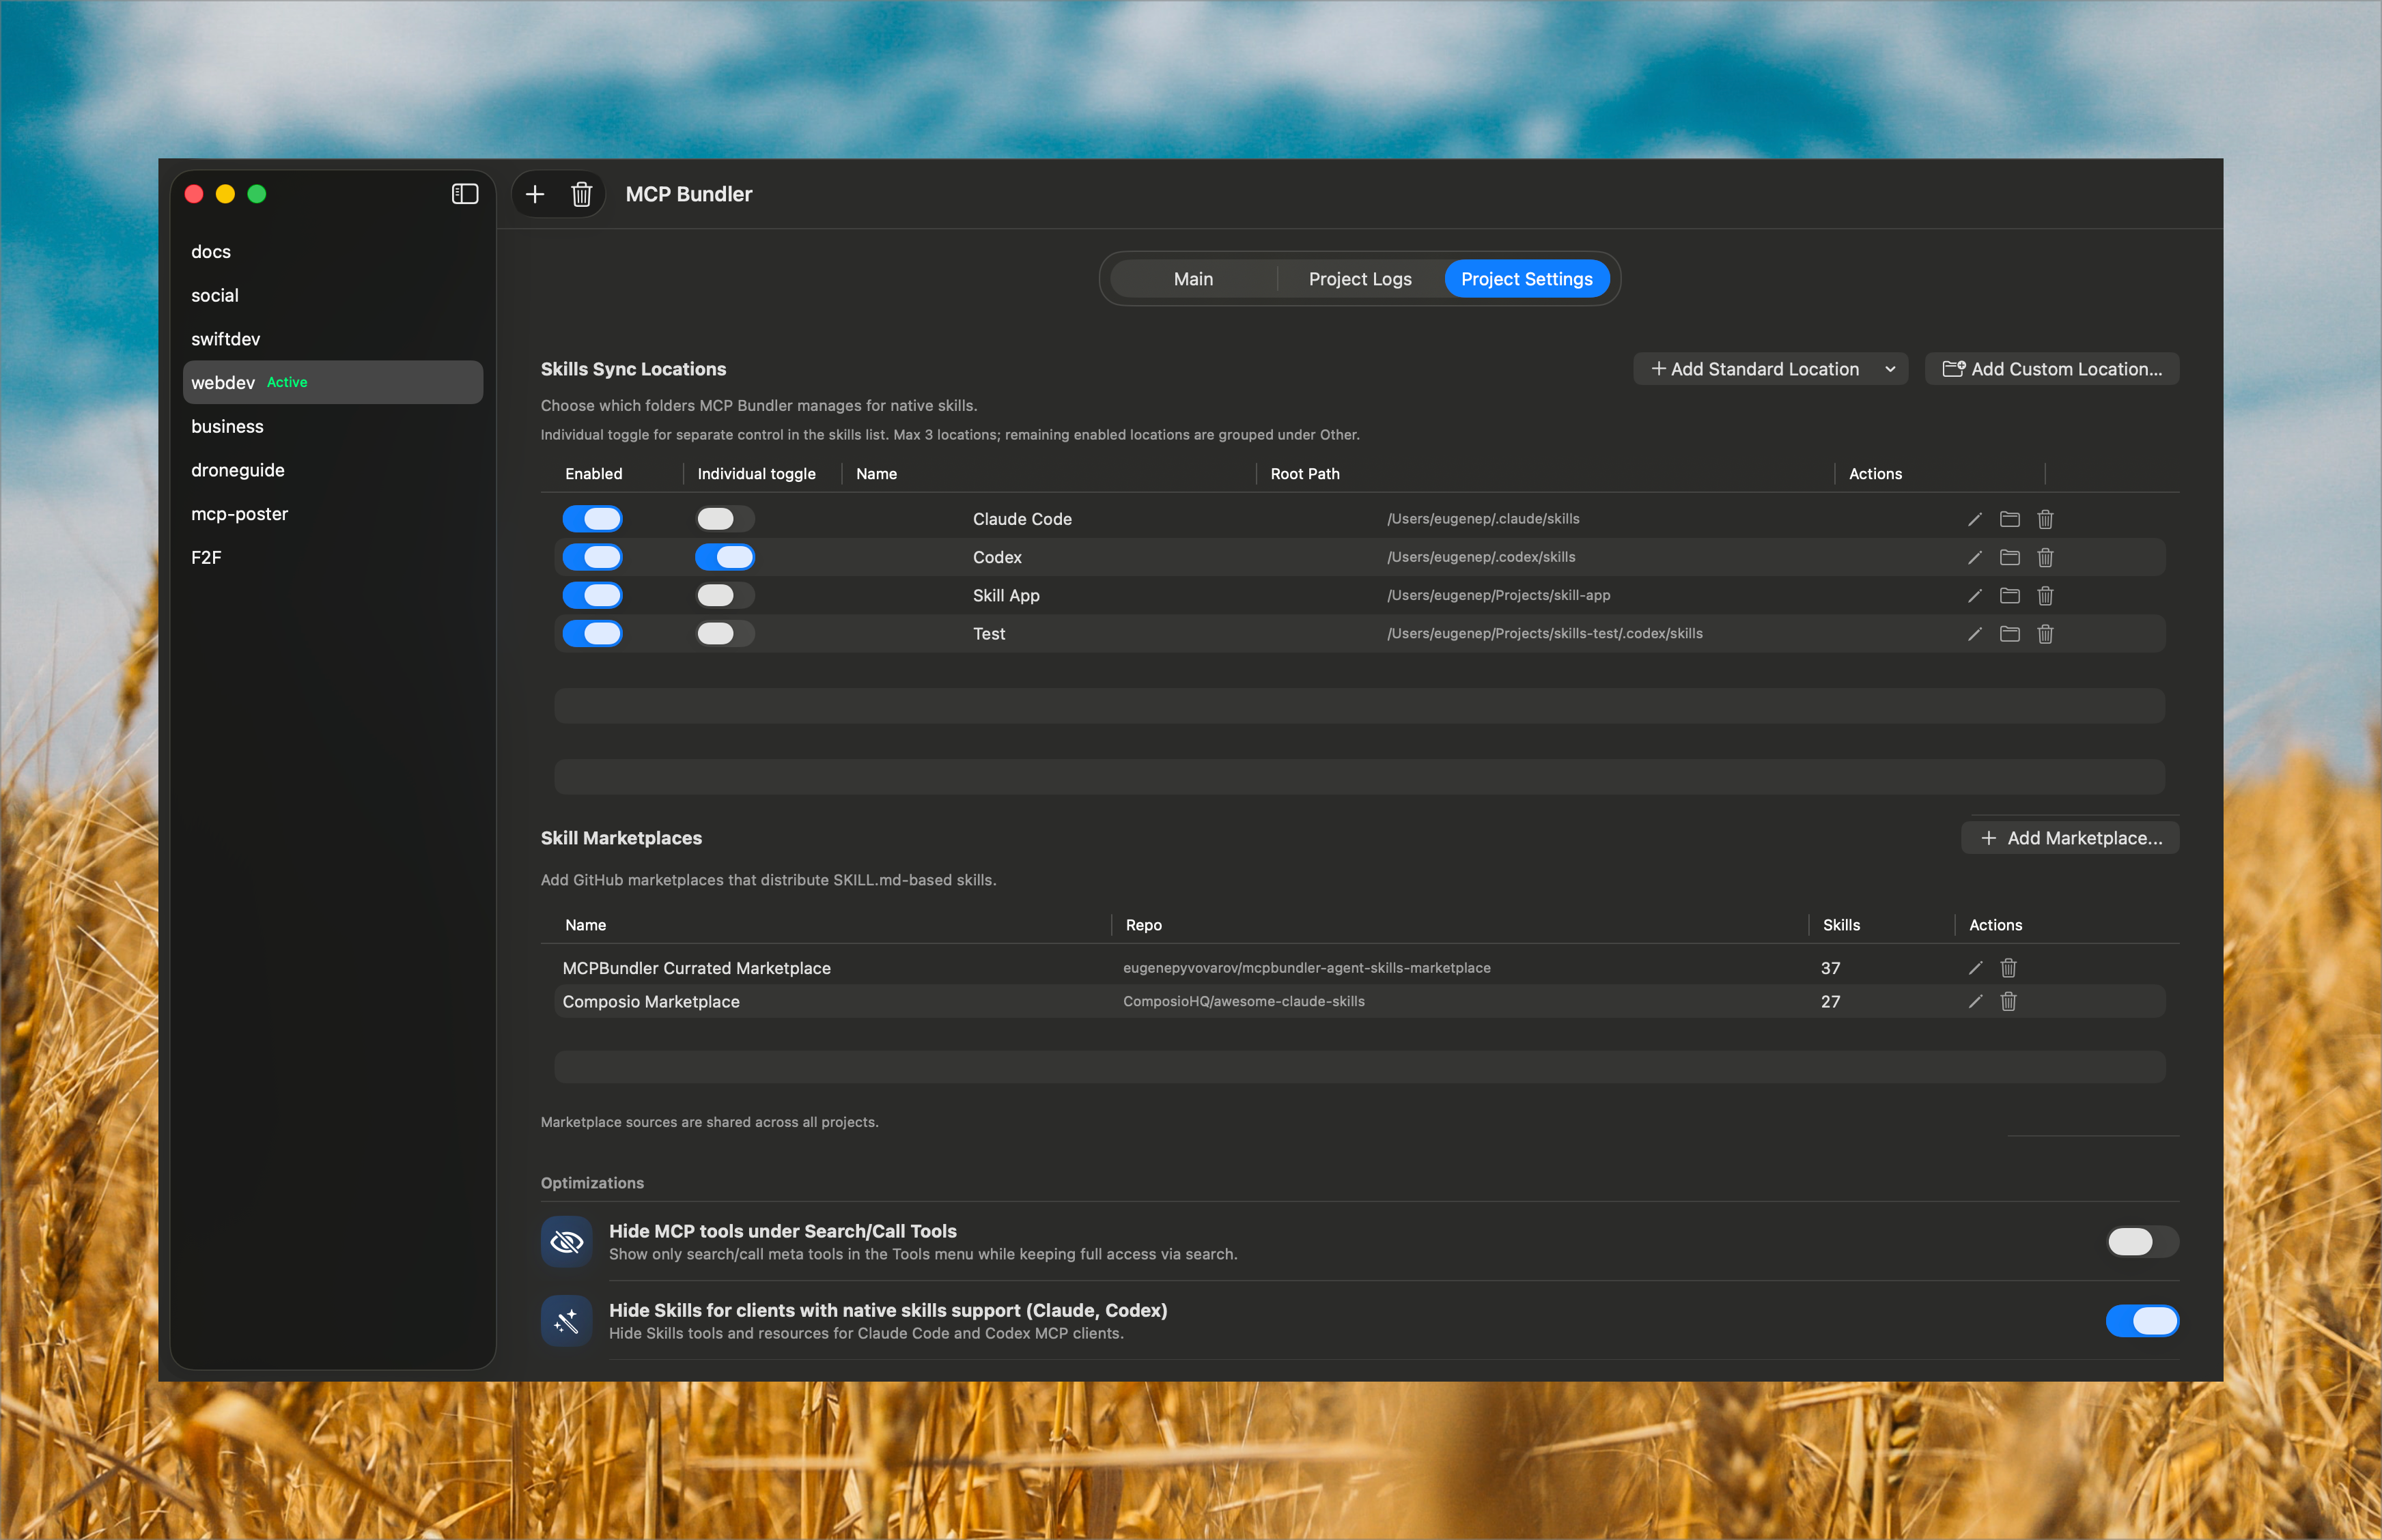
Task: Turn on Claude Code individual toggle
Action: point(725,519)
